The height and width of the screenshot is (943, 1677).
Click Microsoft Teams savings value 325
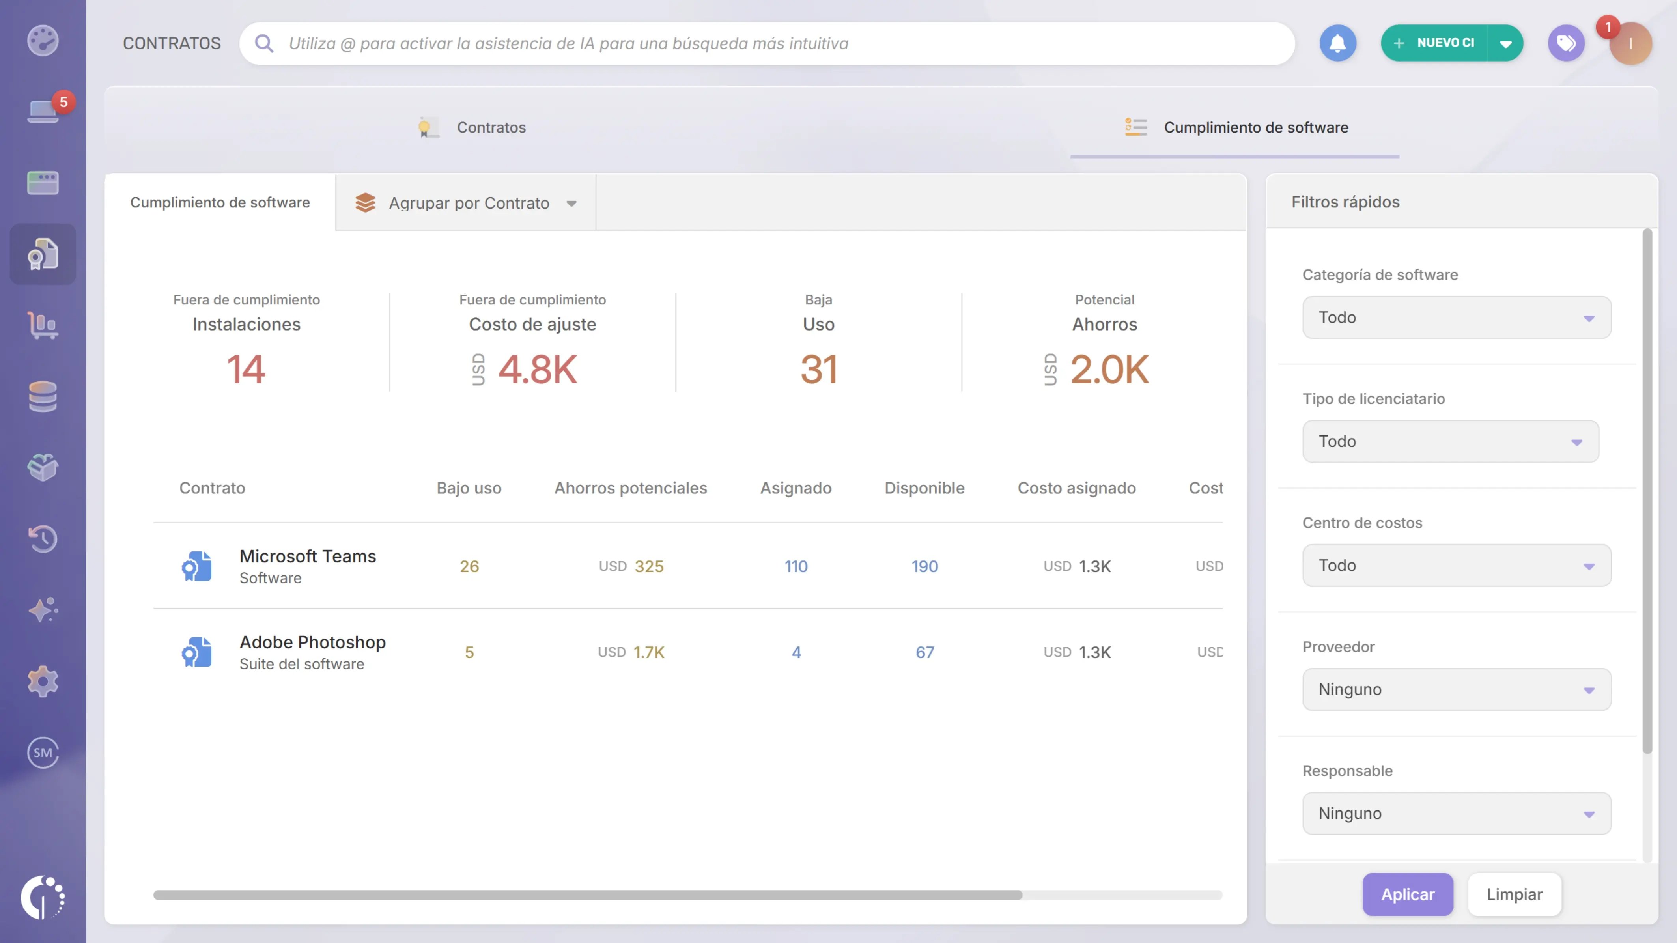pos(649,566)
